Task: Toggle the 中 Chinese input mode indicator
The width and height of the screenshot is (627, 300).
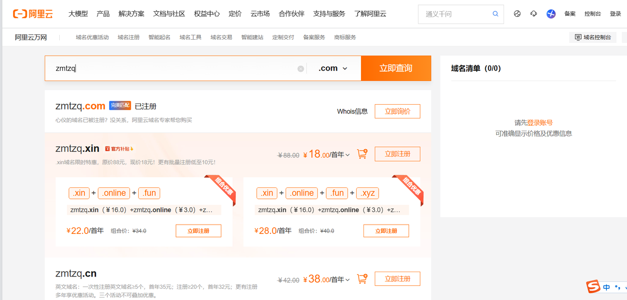Action: coord(606,287)
